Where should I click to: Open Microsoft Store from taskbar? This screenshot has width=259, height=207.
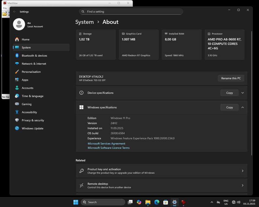click(x=165, y=202)
